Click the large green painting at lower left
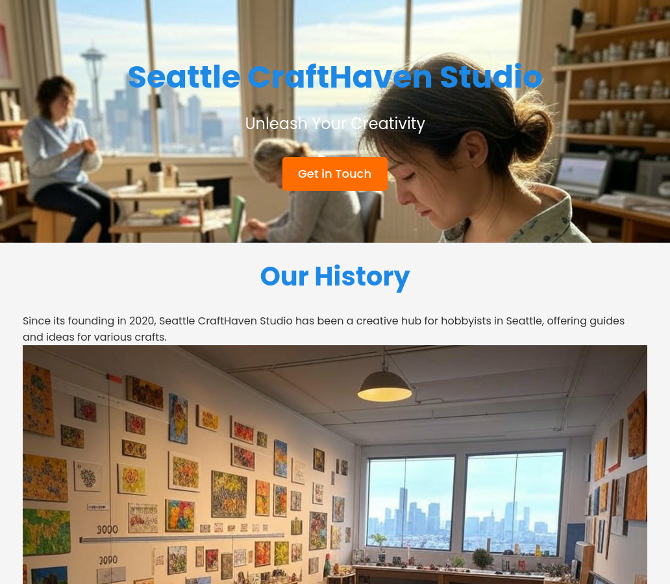 46,531
